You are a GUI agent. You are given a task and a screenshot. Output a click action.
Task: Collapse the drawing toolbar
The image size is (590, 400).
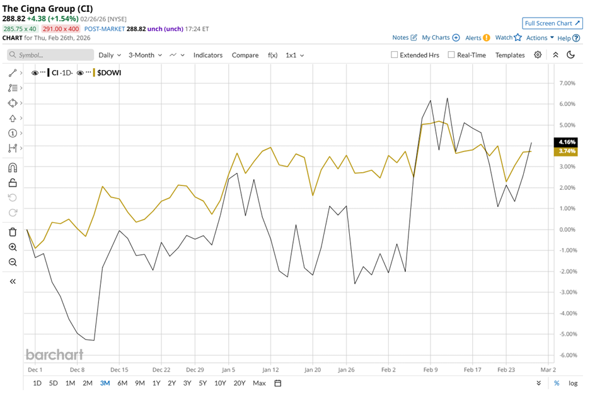[x=13, y=281]
